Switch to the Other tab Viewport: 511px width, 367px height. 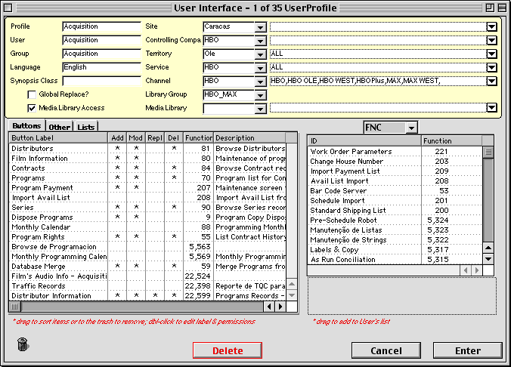(59, 127)
